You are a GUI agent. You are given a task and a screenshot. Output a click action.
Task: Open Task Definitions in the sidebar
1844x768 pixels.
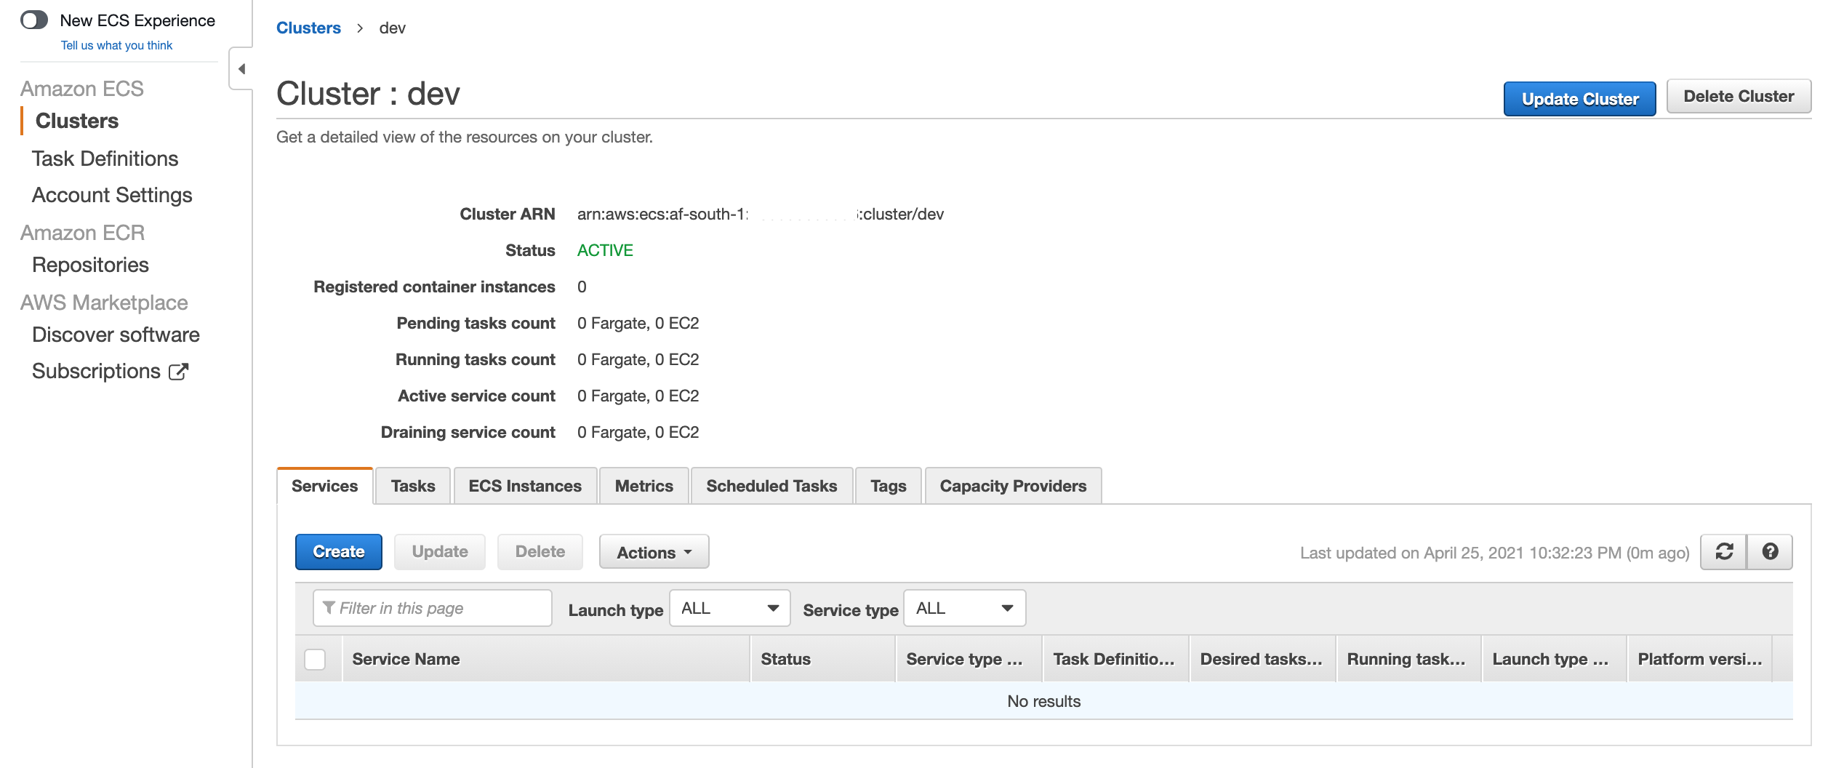tap(105, 159)
